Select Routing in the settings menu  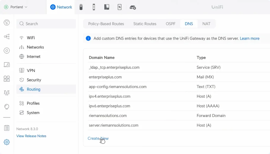(46, 89)
